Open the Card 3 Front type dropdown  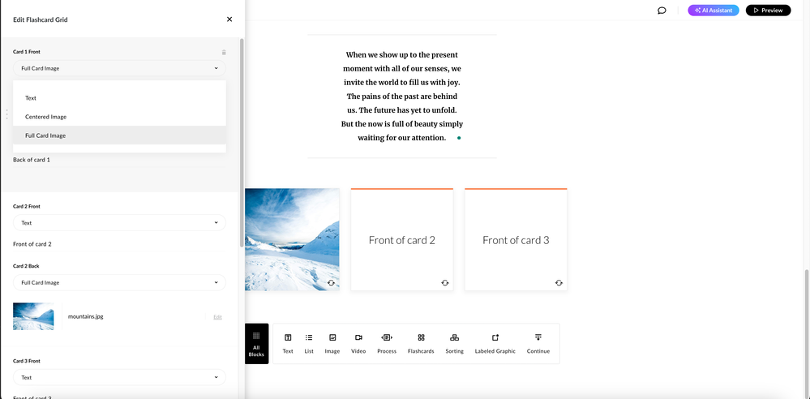119,377
